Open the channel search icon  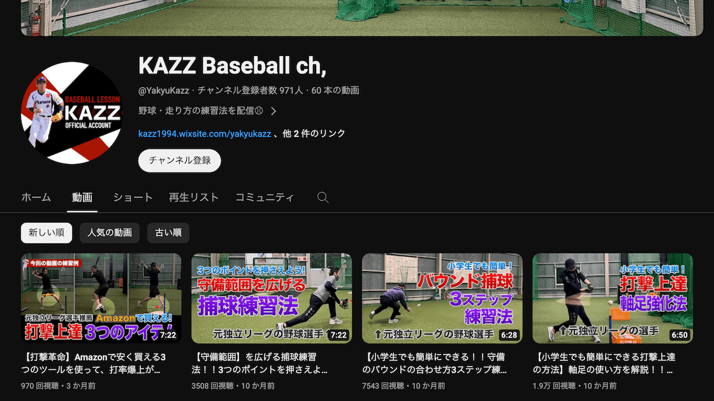323,197
